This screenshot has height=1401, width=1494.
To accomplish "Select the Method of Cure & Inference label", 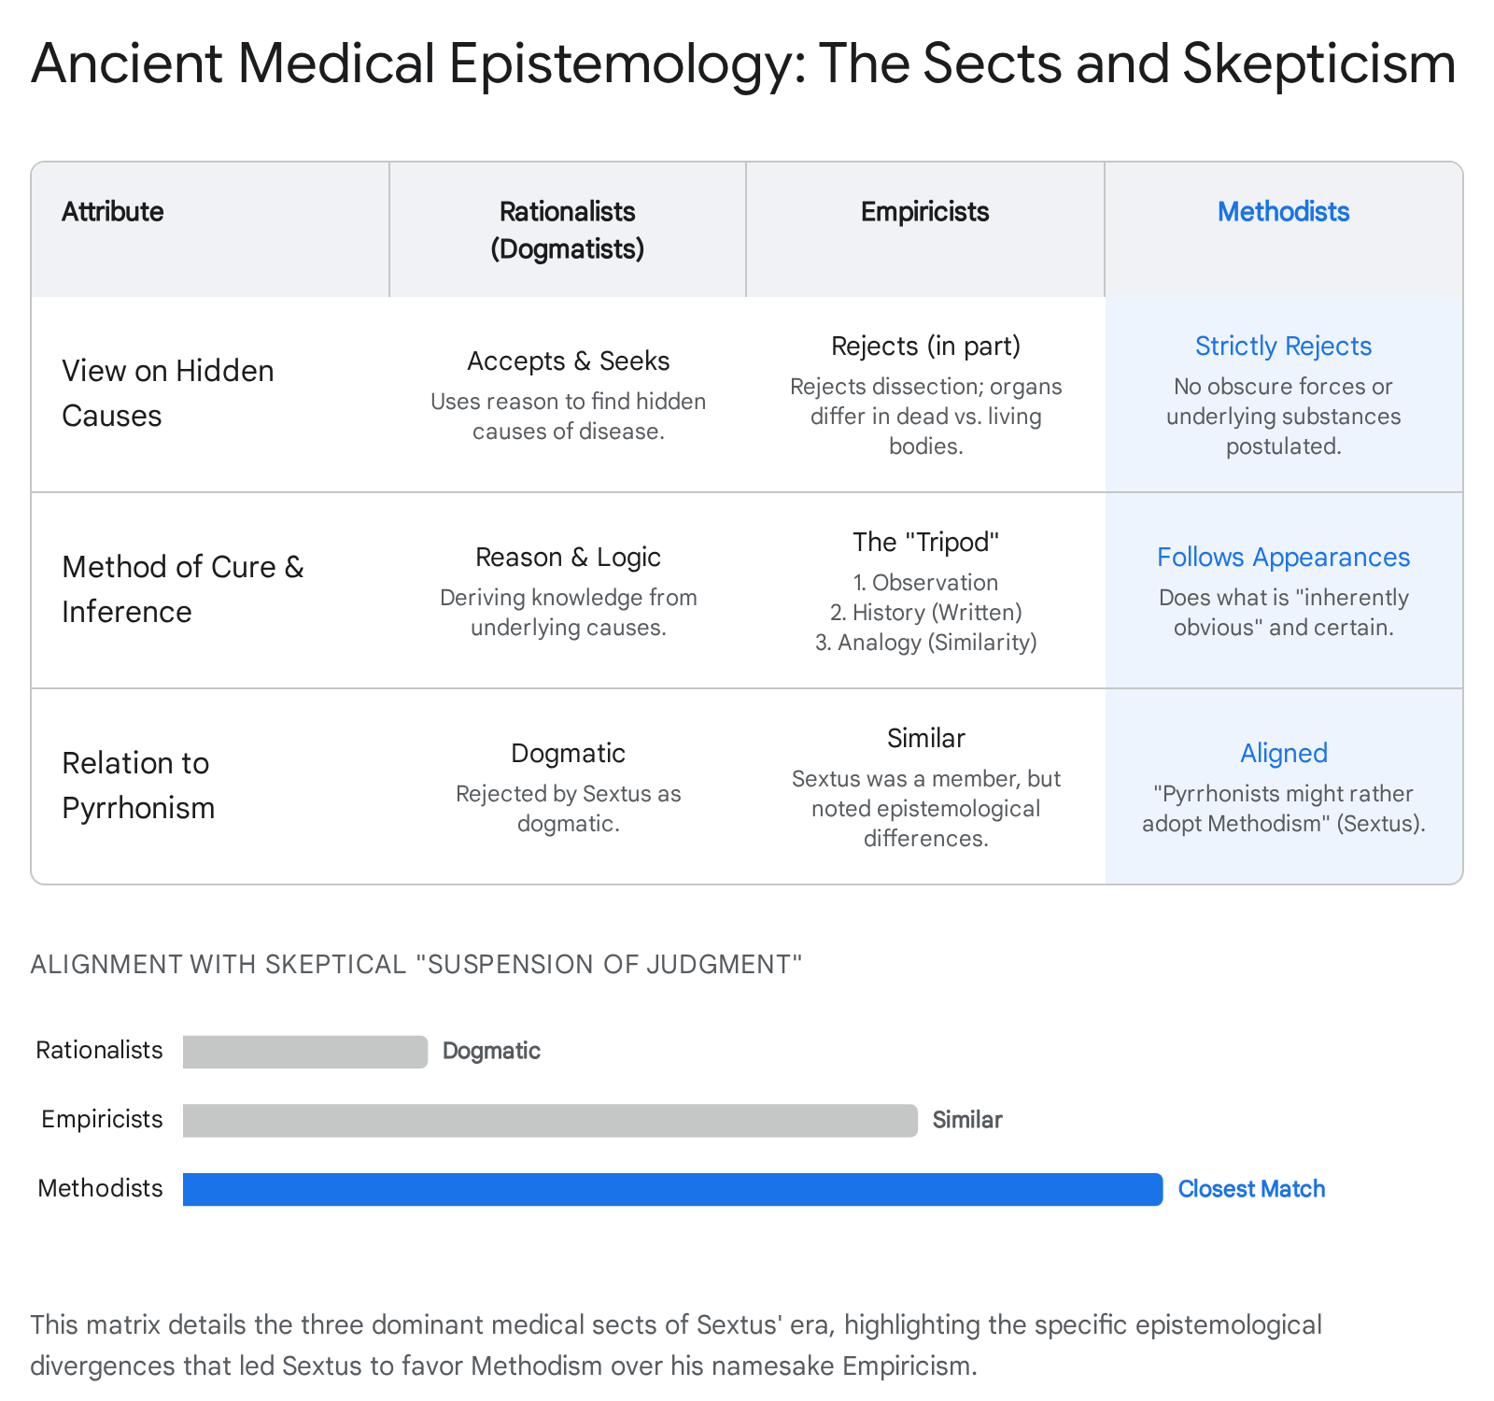I will 183,589.
